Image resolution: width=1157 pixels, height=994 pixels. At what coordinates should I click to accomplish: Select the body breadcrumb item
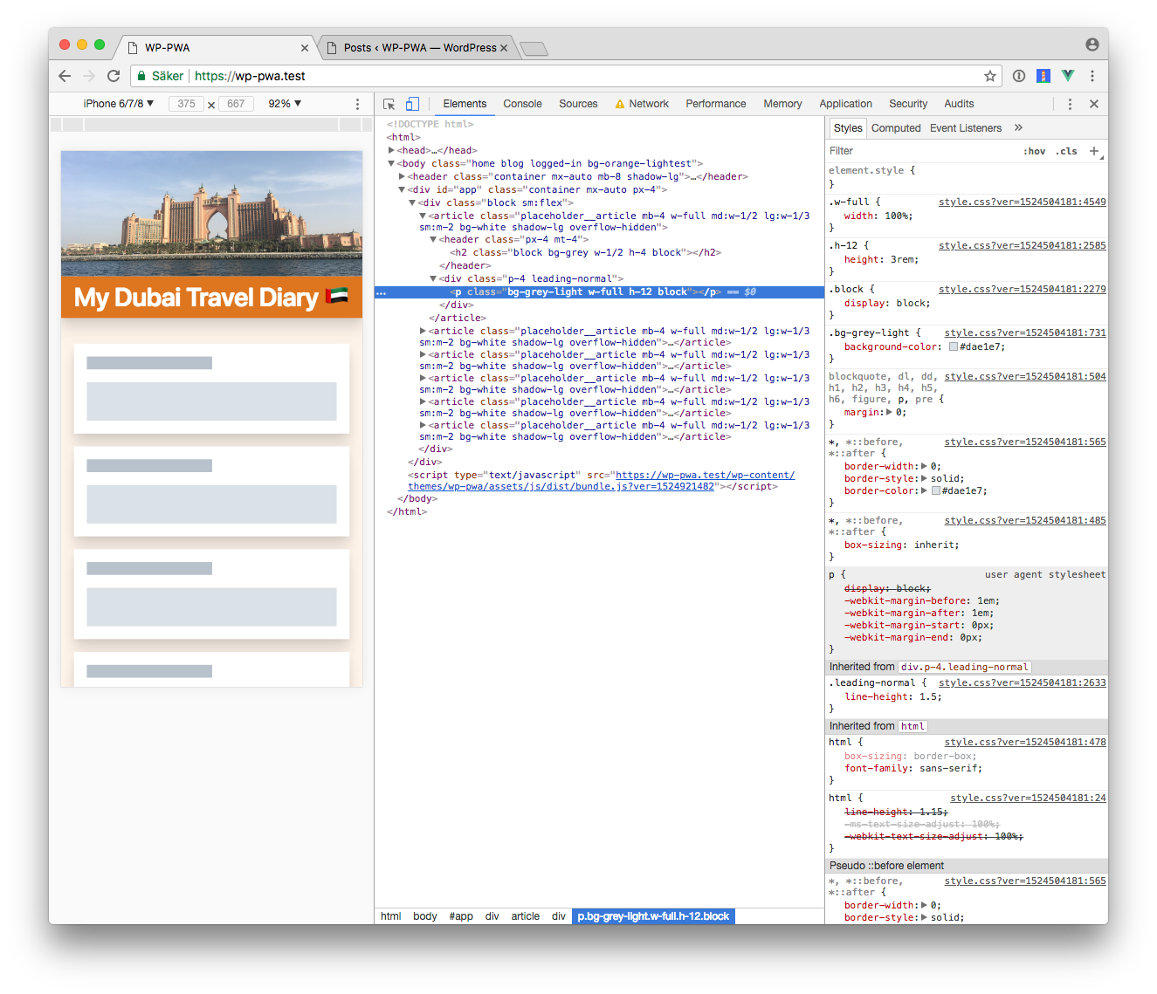click(x=425, y=916)
